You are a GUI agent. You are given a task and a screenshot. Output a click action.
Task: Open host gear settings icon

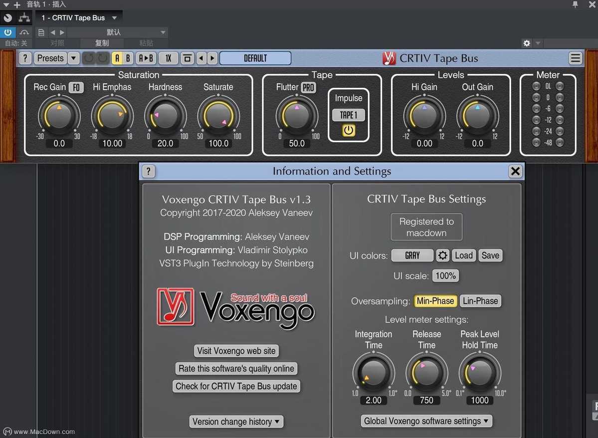pos(527,43)
